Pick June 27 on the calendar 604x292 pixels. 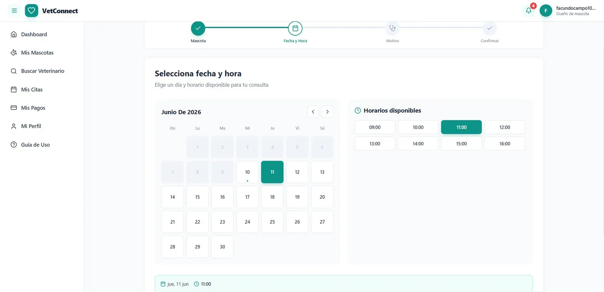click(322, 222)
